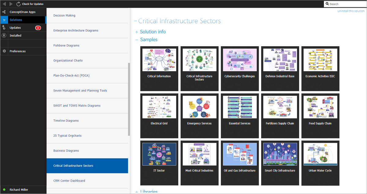The width and height of the screenshot is (367, 194).
Task: Open the Economic Activities ISIC sample
Action: [x=320, y=68]
